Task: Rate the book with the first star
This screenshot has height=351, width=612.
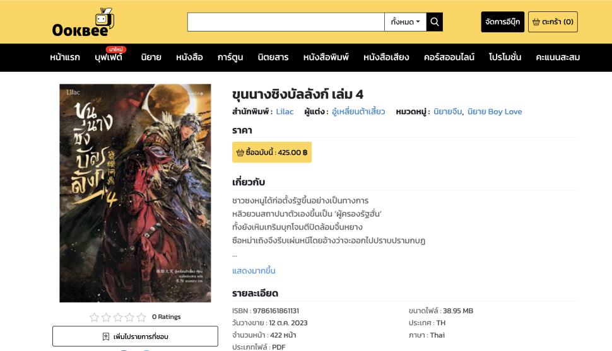Action: 94,317
